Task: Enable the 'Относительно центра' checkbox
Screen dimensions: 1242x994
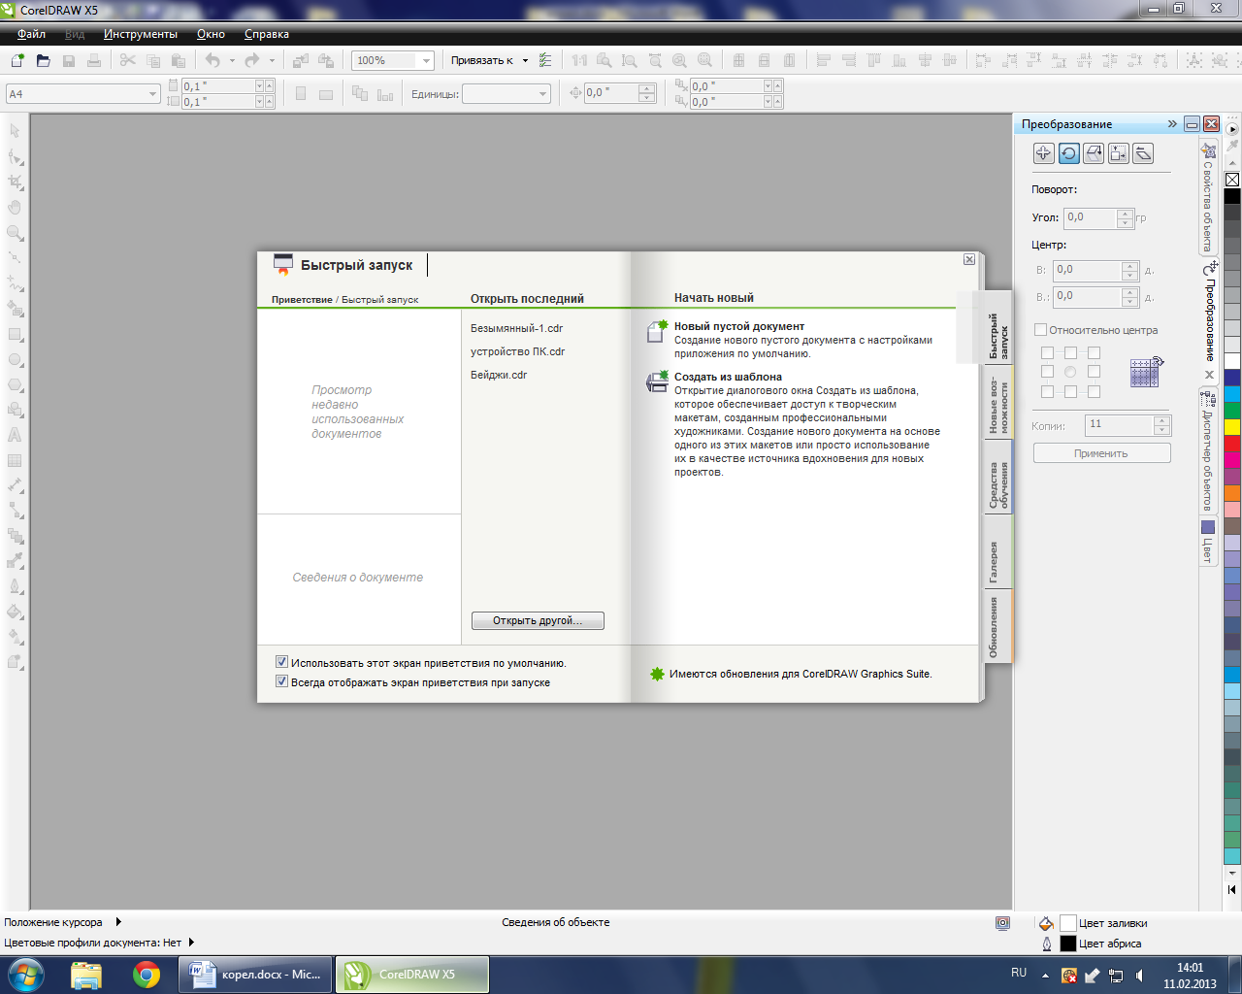Action: pos(1040,330)
